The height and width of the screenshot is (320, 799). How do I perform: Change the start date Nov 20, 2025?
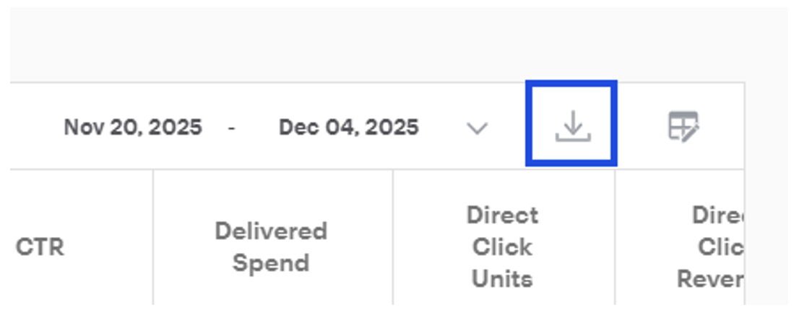[x=133, y=128]
